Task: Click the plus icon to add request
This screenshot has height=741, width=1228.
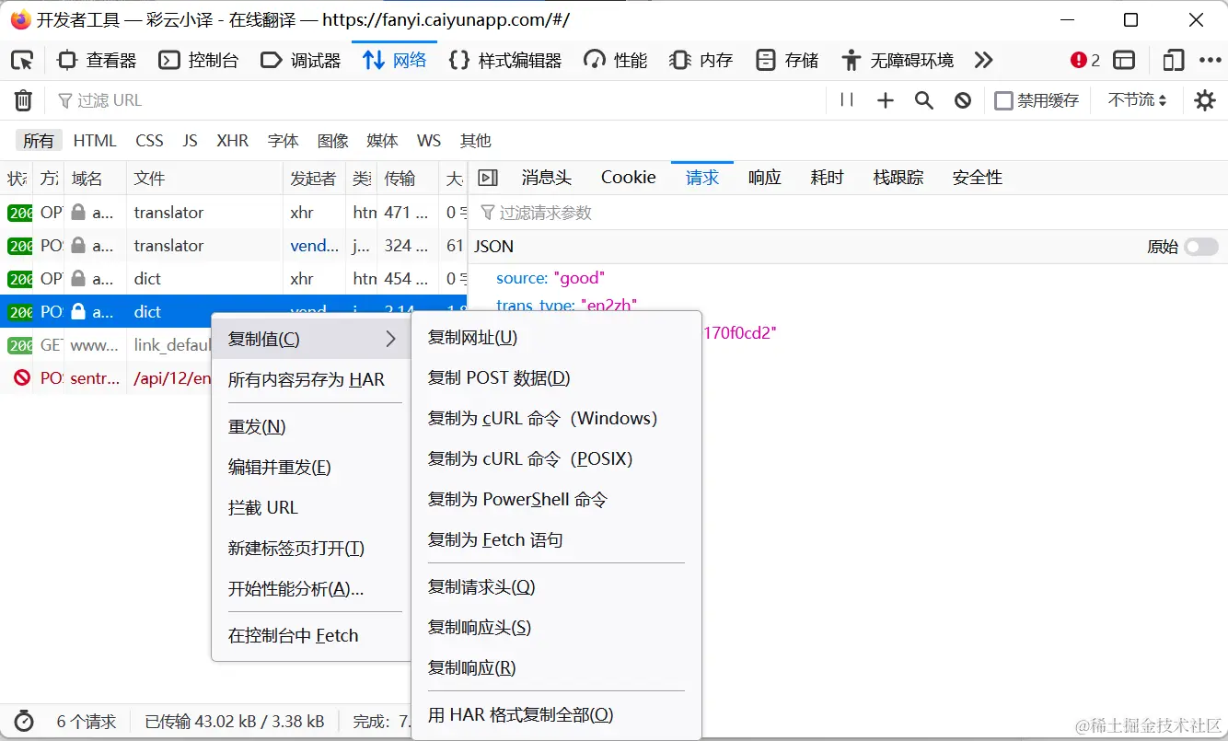Action: (886, 100)
